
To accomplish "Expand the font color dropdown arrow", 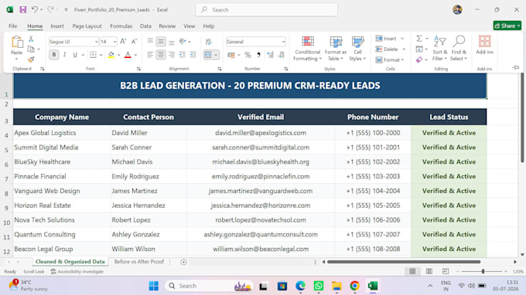I will (135, 55).
